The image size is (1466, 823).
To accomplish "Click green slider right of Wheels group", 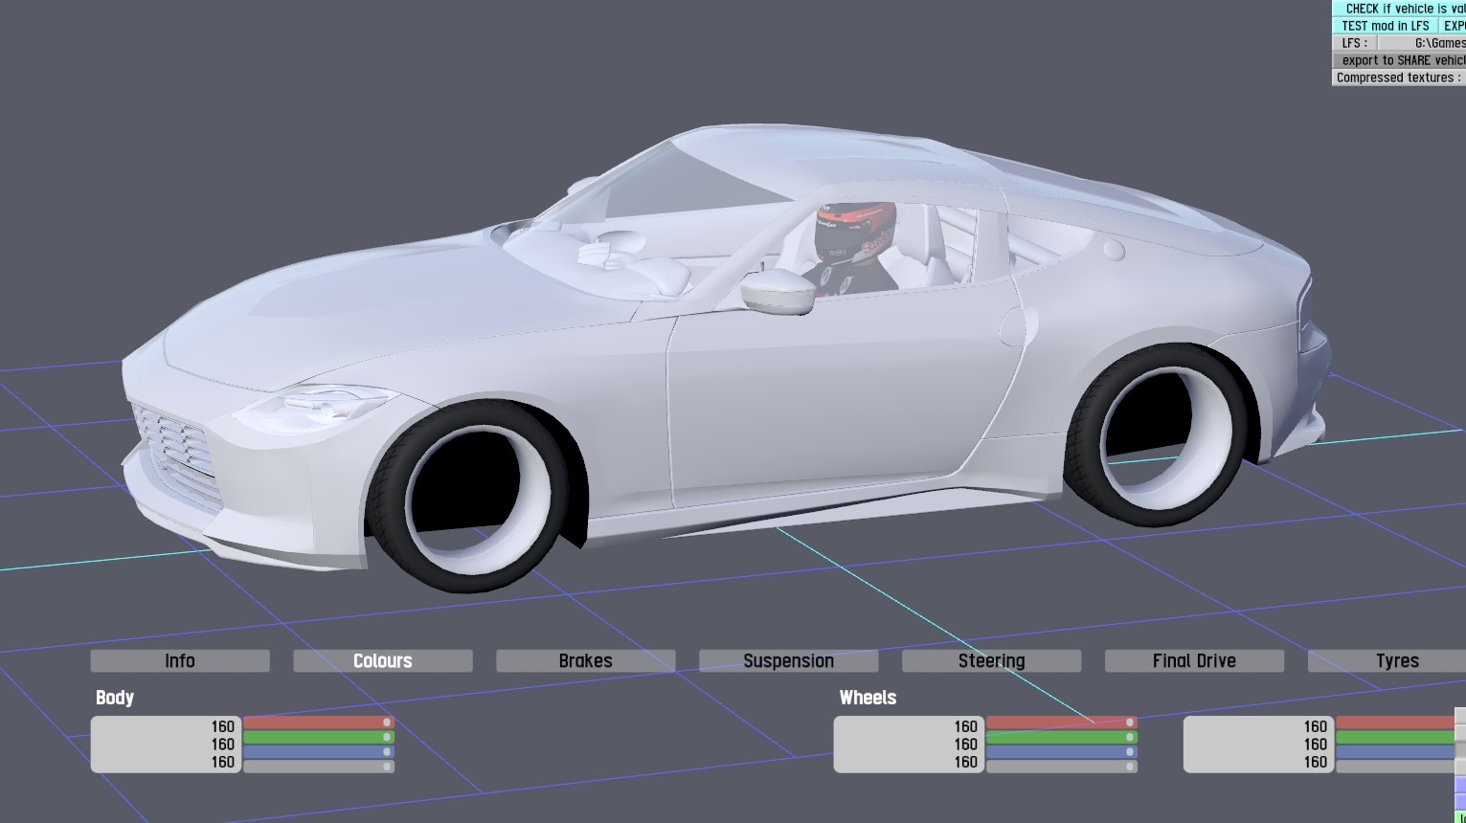I will click(1396, 737).
